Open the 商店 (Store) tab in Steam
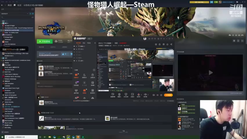The image size is (247, 139). coord(10,5)
